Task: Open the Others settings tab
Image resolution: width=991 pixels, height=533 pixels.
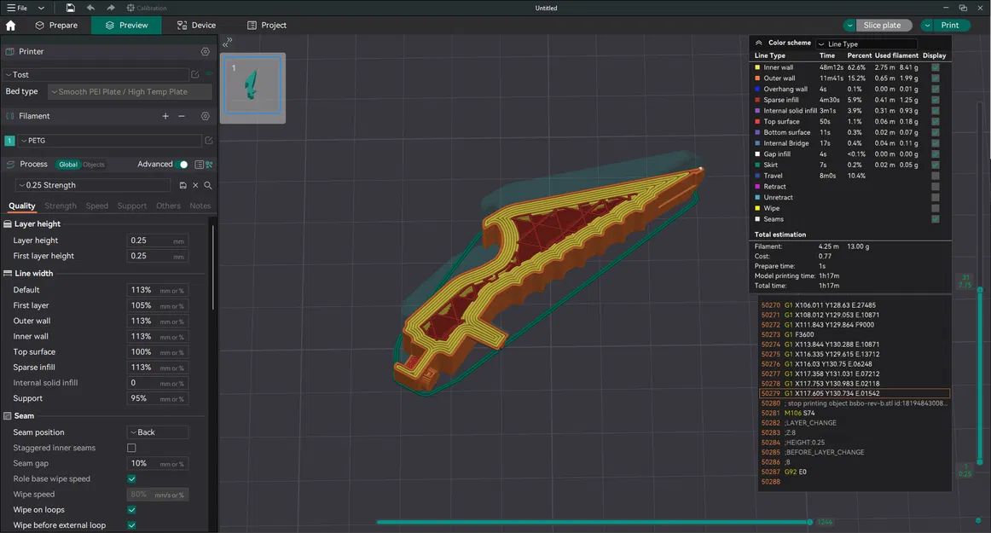Action: (168, 206)
